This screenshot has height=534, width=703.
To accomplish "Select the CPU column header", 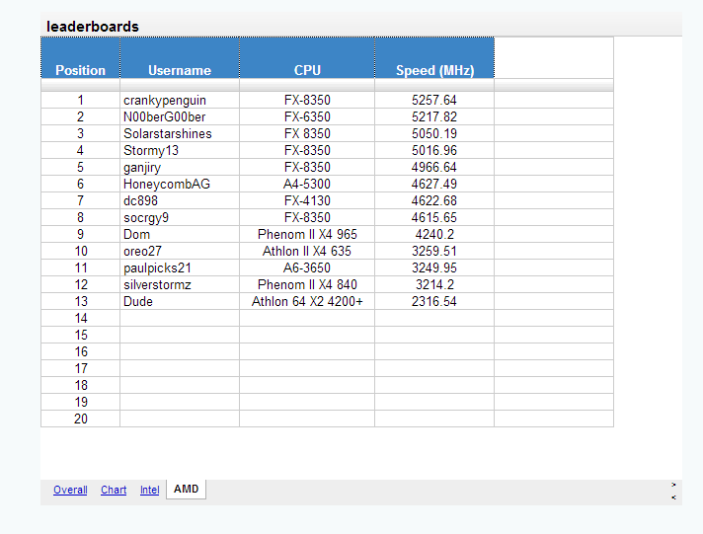I will 307,58.
